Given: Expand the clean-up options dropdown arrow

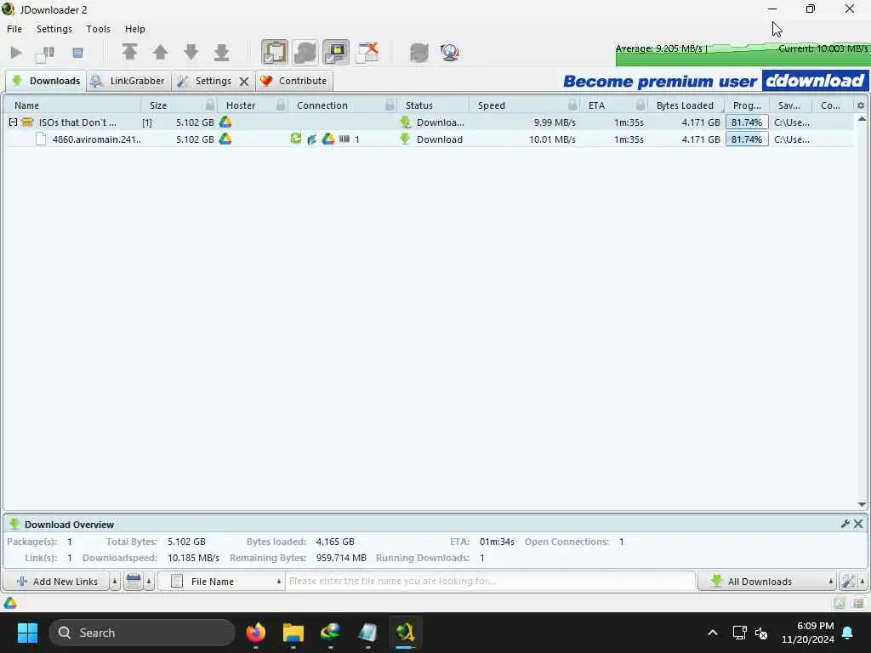Looking at the screenshot, I should tap(149, 582).
